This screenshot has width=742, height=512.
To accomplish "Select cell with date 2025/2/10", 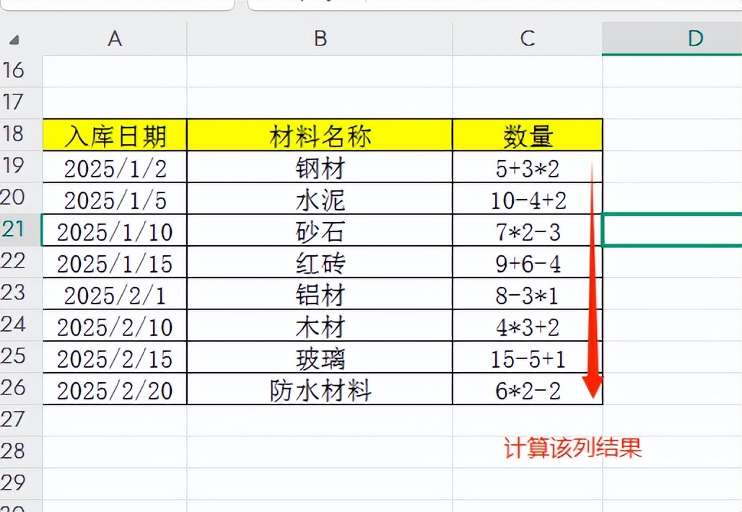I will (x=115, y=325).
